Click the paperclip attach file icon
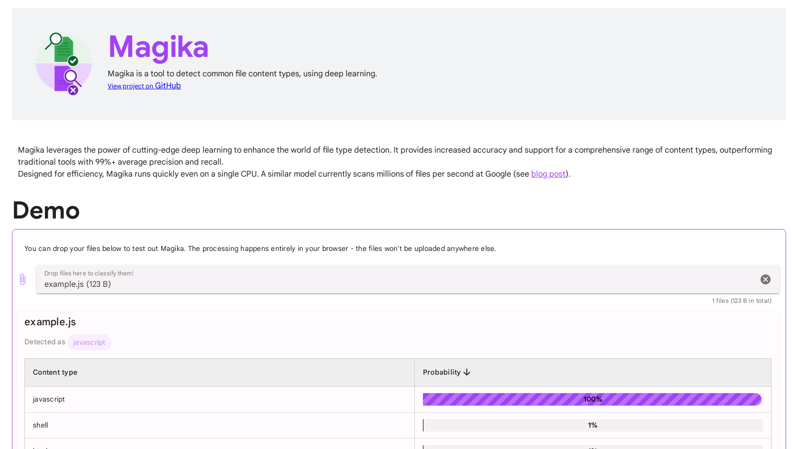The image size is (798, 449). pos(22,279)
